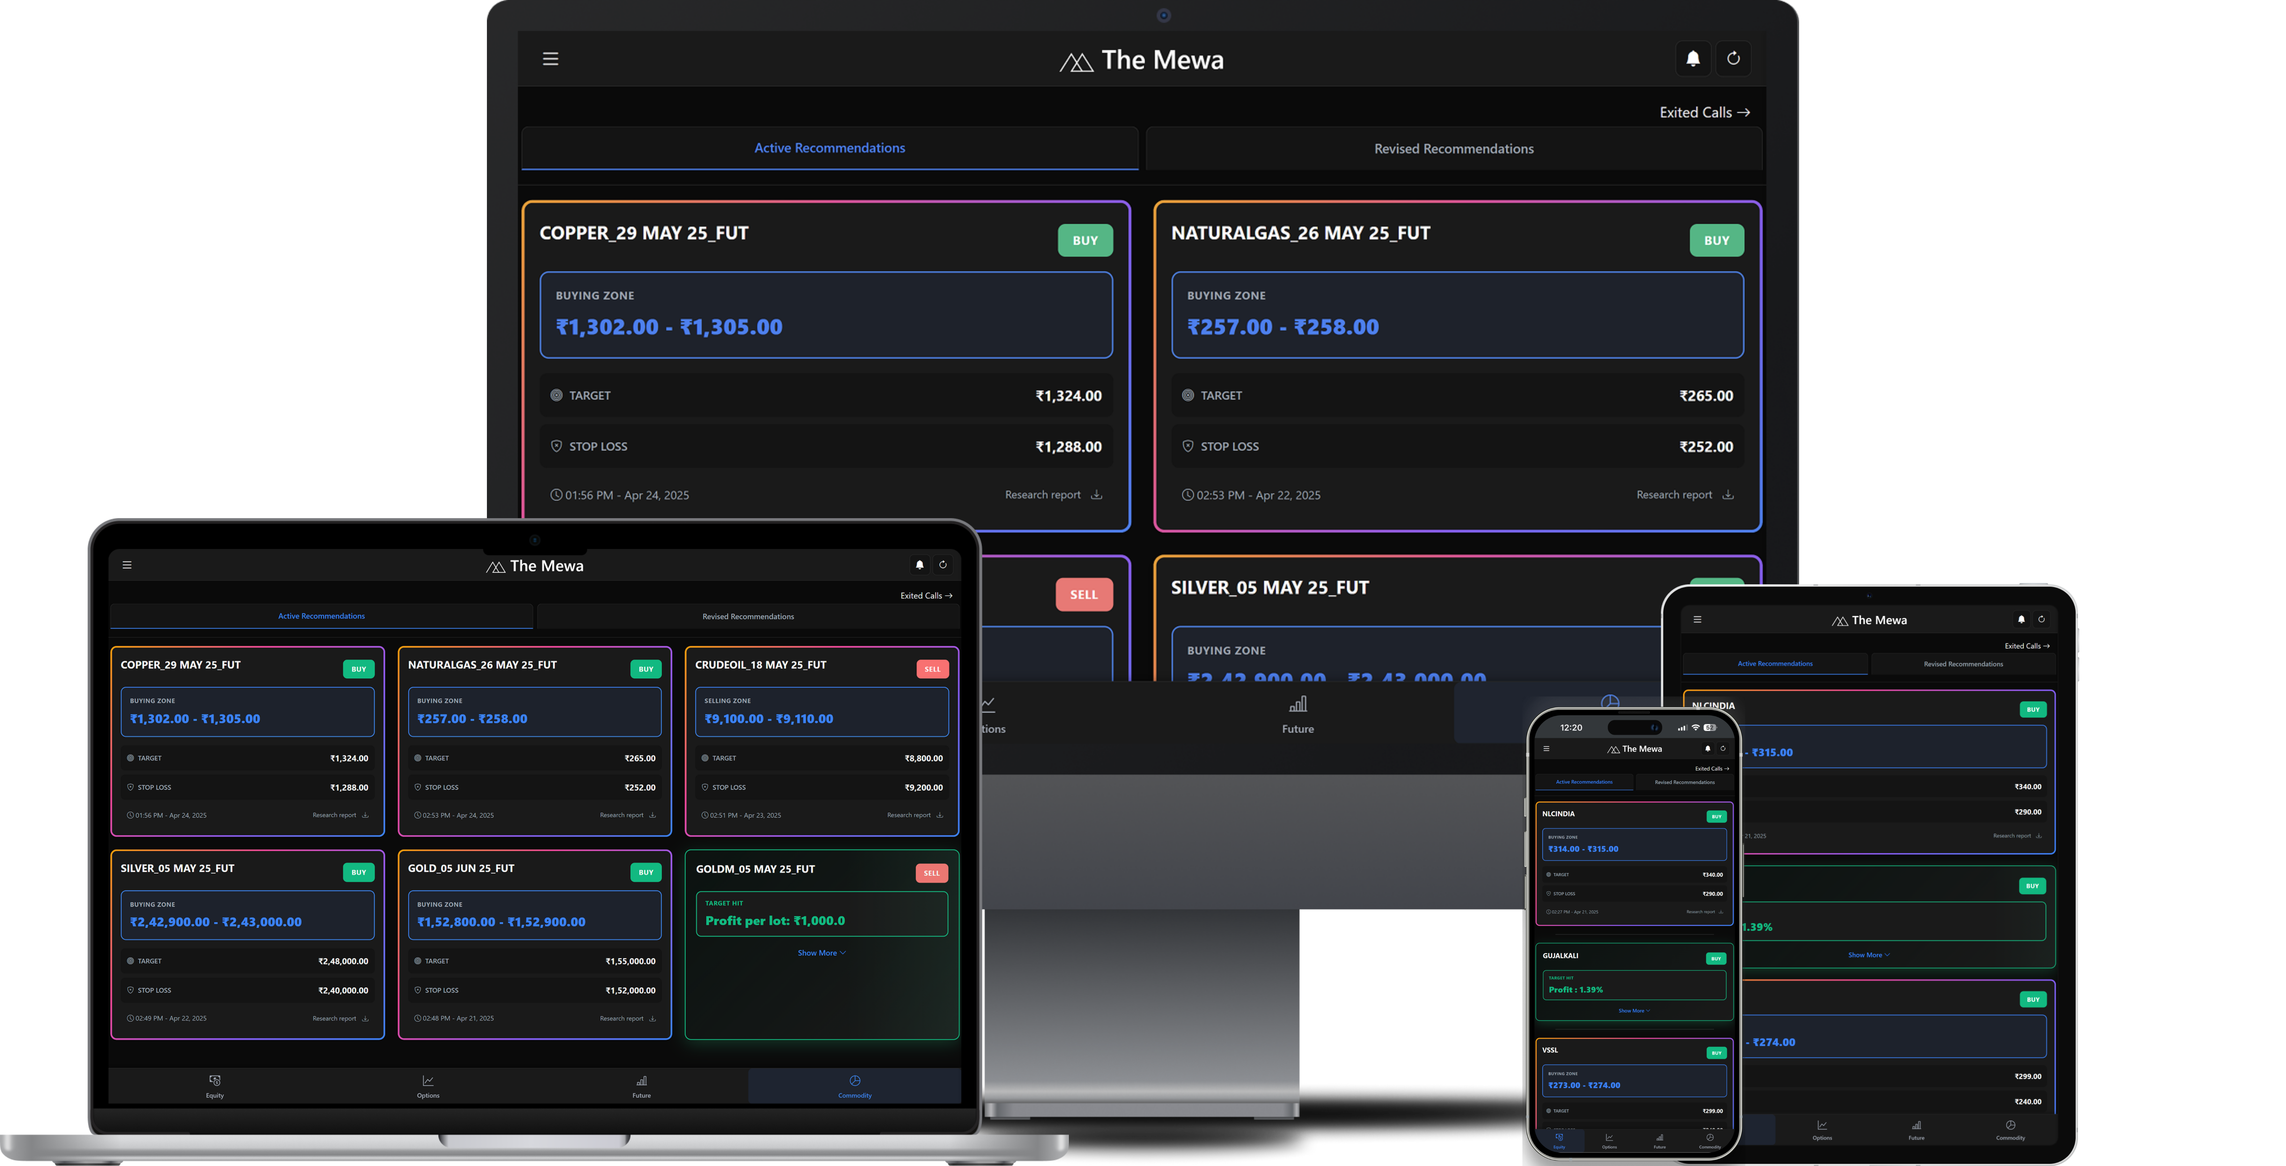
Task: Open Exited Calls link on monitor
Action: [x=1705, y=113]
